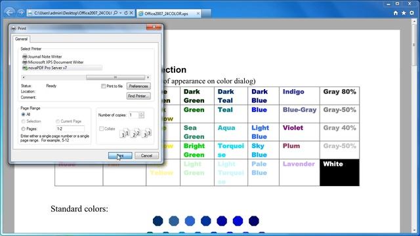Click the third, lightest-blue standard color swatch
The height and width of the screenshot is (236, 420).
coord(190,221)
